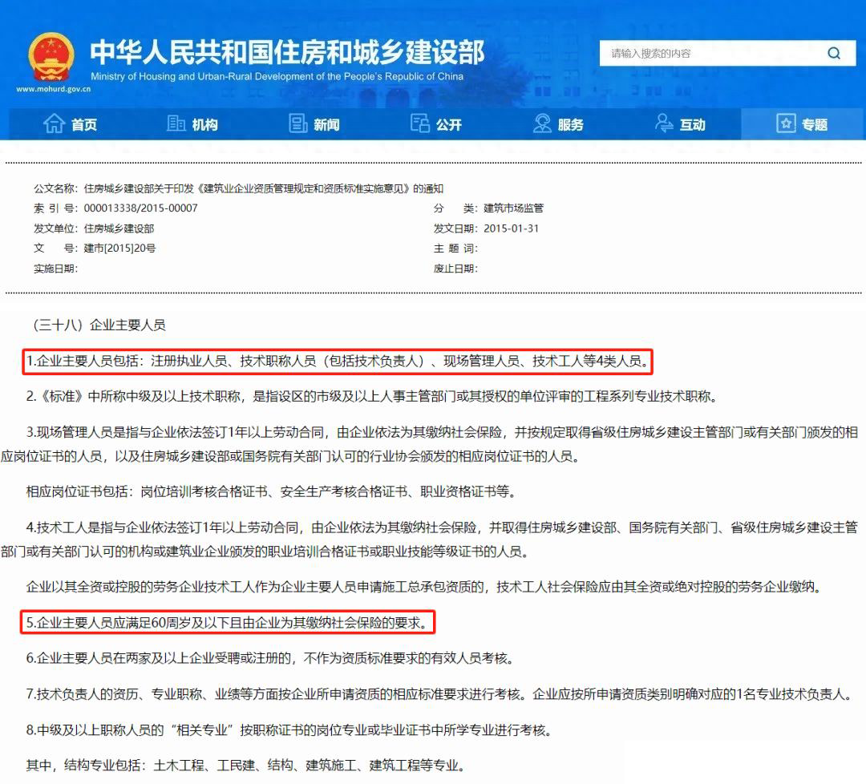Click the ministry's Chinese title text
The image size is (866, 784).
click(x=287, y=51)
